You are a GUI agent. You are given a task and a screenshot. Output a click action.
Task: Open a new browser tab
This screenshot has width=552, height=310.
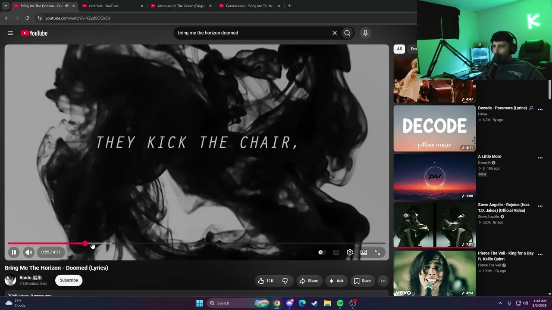[x=289, y=6]
